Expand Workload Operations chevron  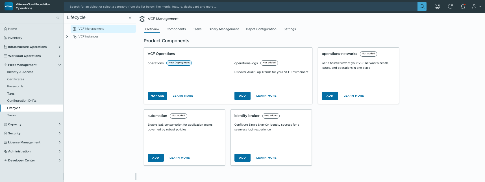click(60, 56)
